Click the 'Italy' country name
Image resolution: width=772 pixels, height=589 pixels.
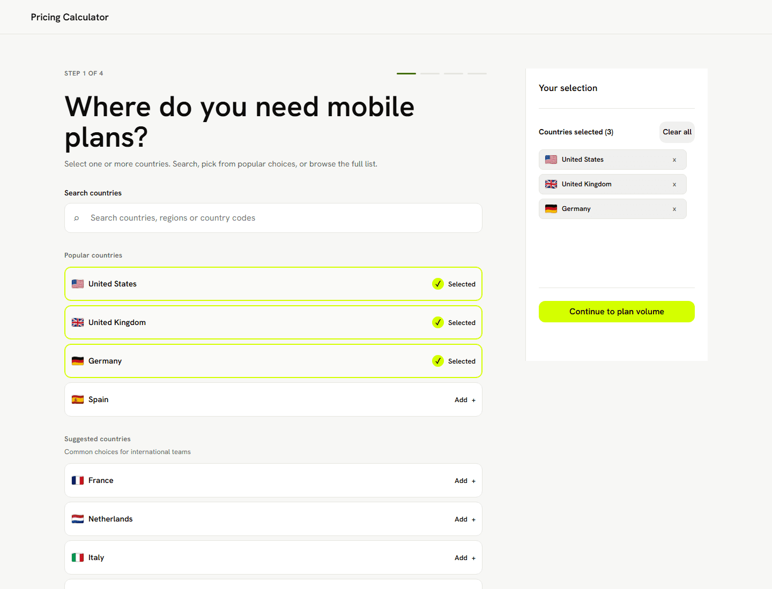tap(96, 557)
